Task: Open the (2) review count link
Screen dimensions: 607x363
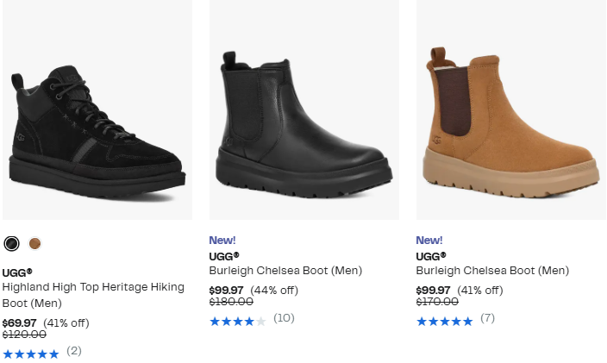Action: tap(74, 351)
